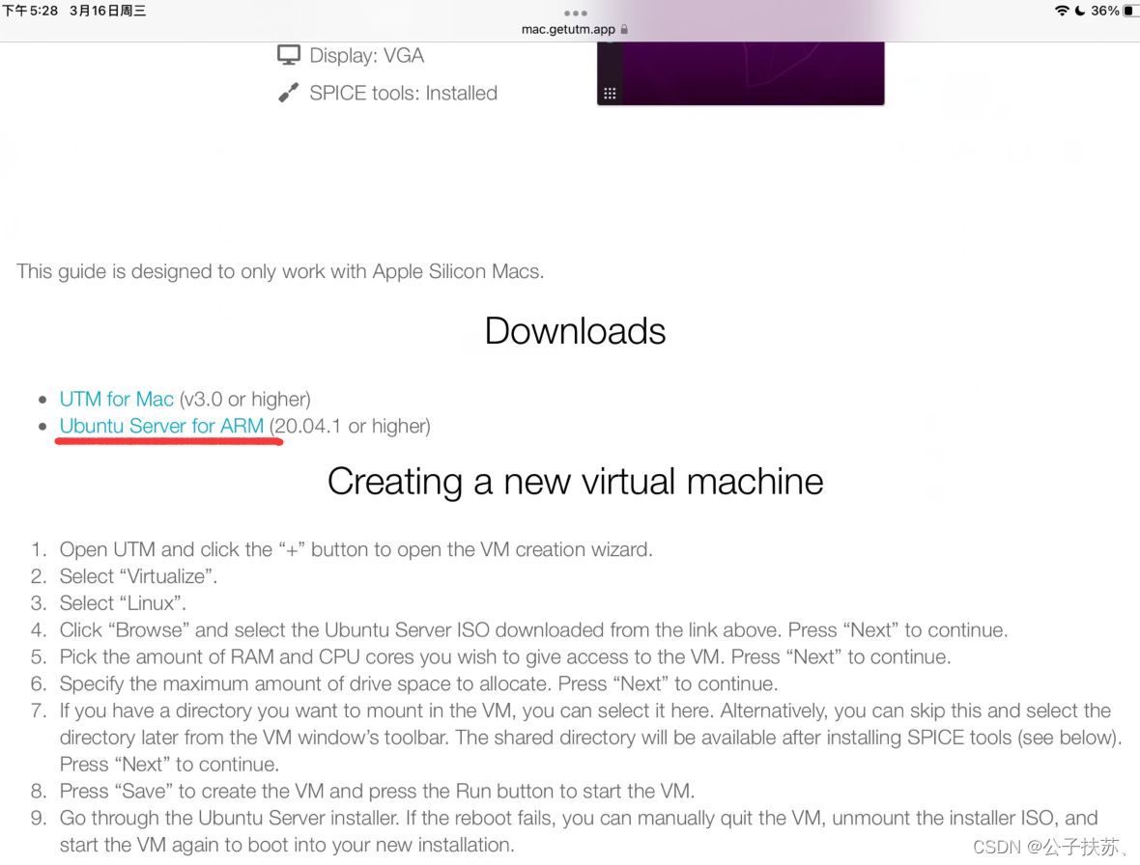Click the app grid icon in Ubuntu screenshot

click(x=610, y=94)
